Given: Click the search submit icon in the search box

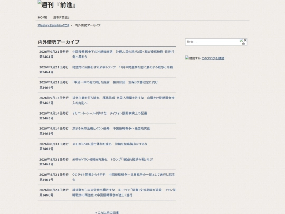Looking at the screenshot, I should pos(243,42).
